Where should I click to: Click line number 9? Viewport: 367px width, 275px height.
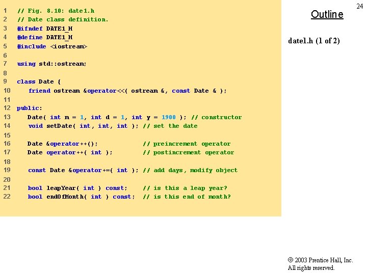click(5, 81)
